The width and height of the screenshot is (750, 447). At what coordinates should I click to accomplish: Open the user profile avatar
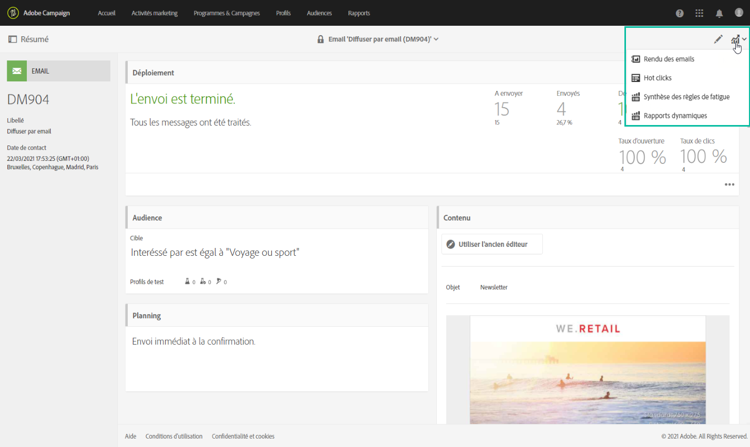(738, 13)
